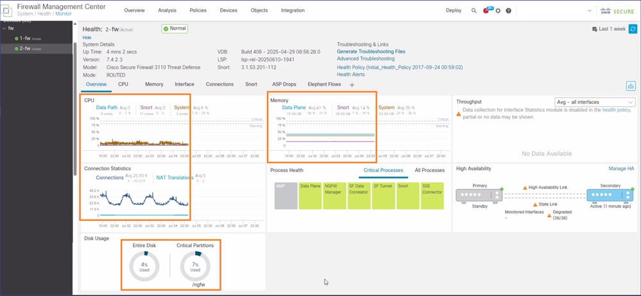Open the system settings gear icon
The width and height of the screenshot is (641, 296).
pyautogui.click(x=498, y=11)
